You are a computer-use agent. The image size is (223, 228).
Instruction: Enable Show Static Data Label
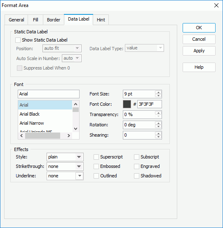coord(18,40)
